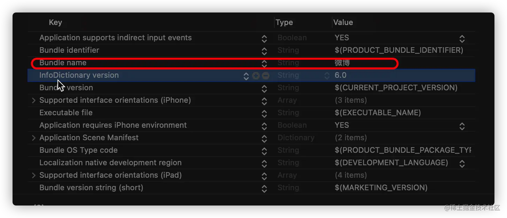Open the DEVELOPMENT_LANGUAGE value popup
This screenshot has width=507, height=218.
462,163
